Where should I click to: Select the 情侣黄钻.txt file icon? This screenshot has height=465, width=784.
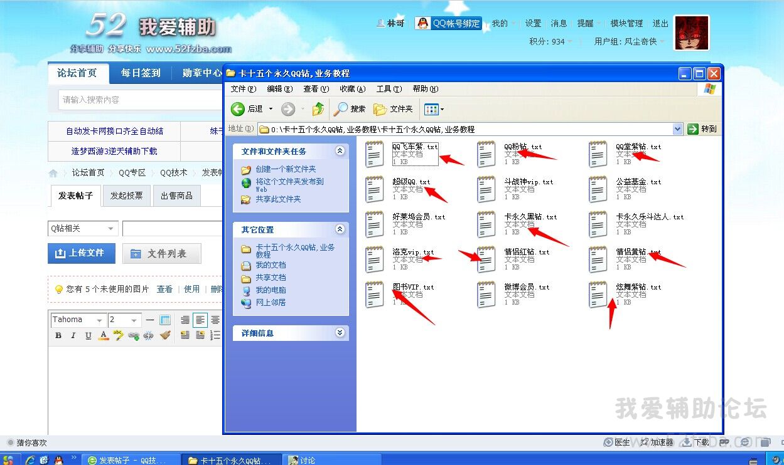(598, 259)
